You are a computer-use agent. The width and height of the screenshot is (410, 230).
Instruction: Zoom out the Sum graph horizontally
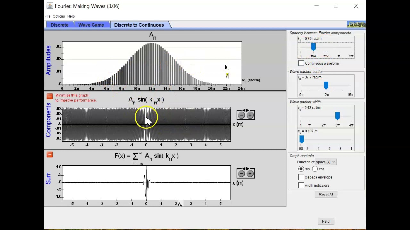coord(242,173)
